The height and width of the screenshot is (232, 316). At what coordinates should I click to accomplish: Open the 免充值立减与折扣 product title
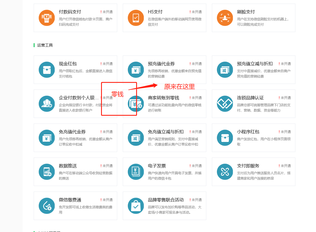[166, 132]
